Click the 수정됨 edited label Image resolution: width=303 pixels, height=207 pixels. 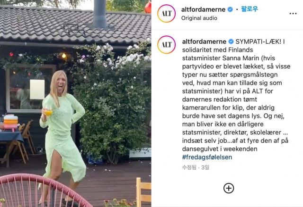coord(189,167)
